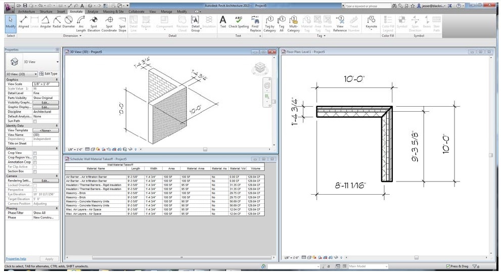Open the Keynote tool
The width and height of the screenshot is (501, 273).
point(371,22)
